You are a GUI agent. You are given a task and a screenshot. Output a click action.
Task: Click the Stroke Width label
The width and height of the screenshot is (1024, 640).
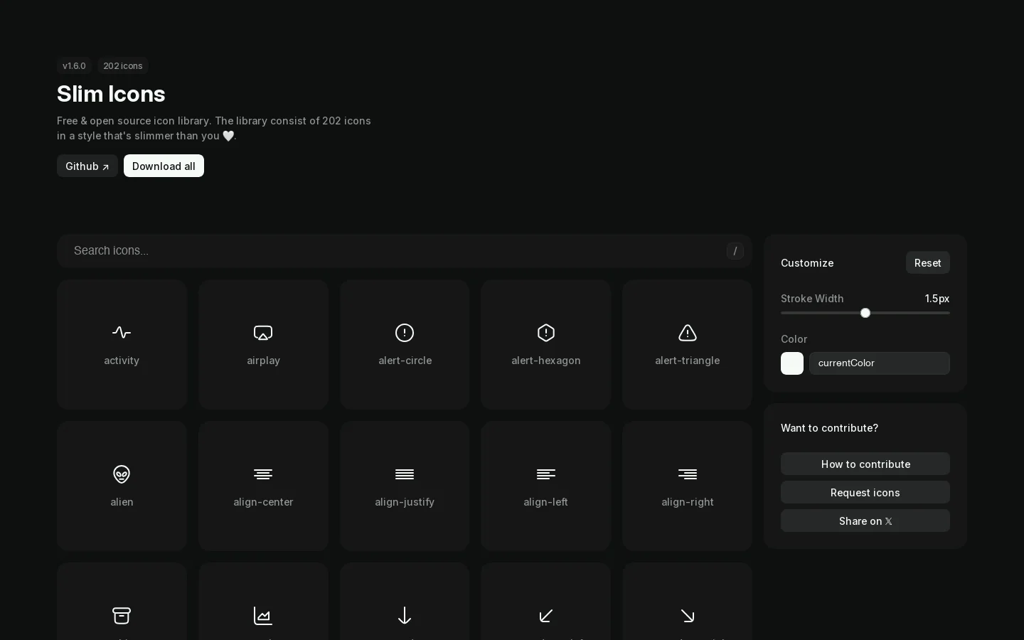click(x=812, y=299)
